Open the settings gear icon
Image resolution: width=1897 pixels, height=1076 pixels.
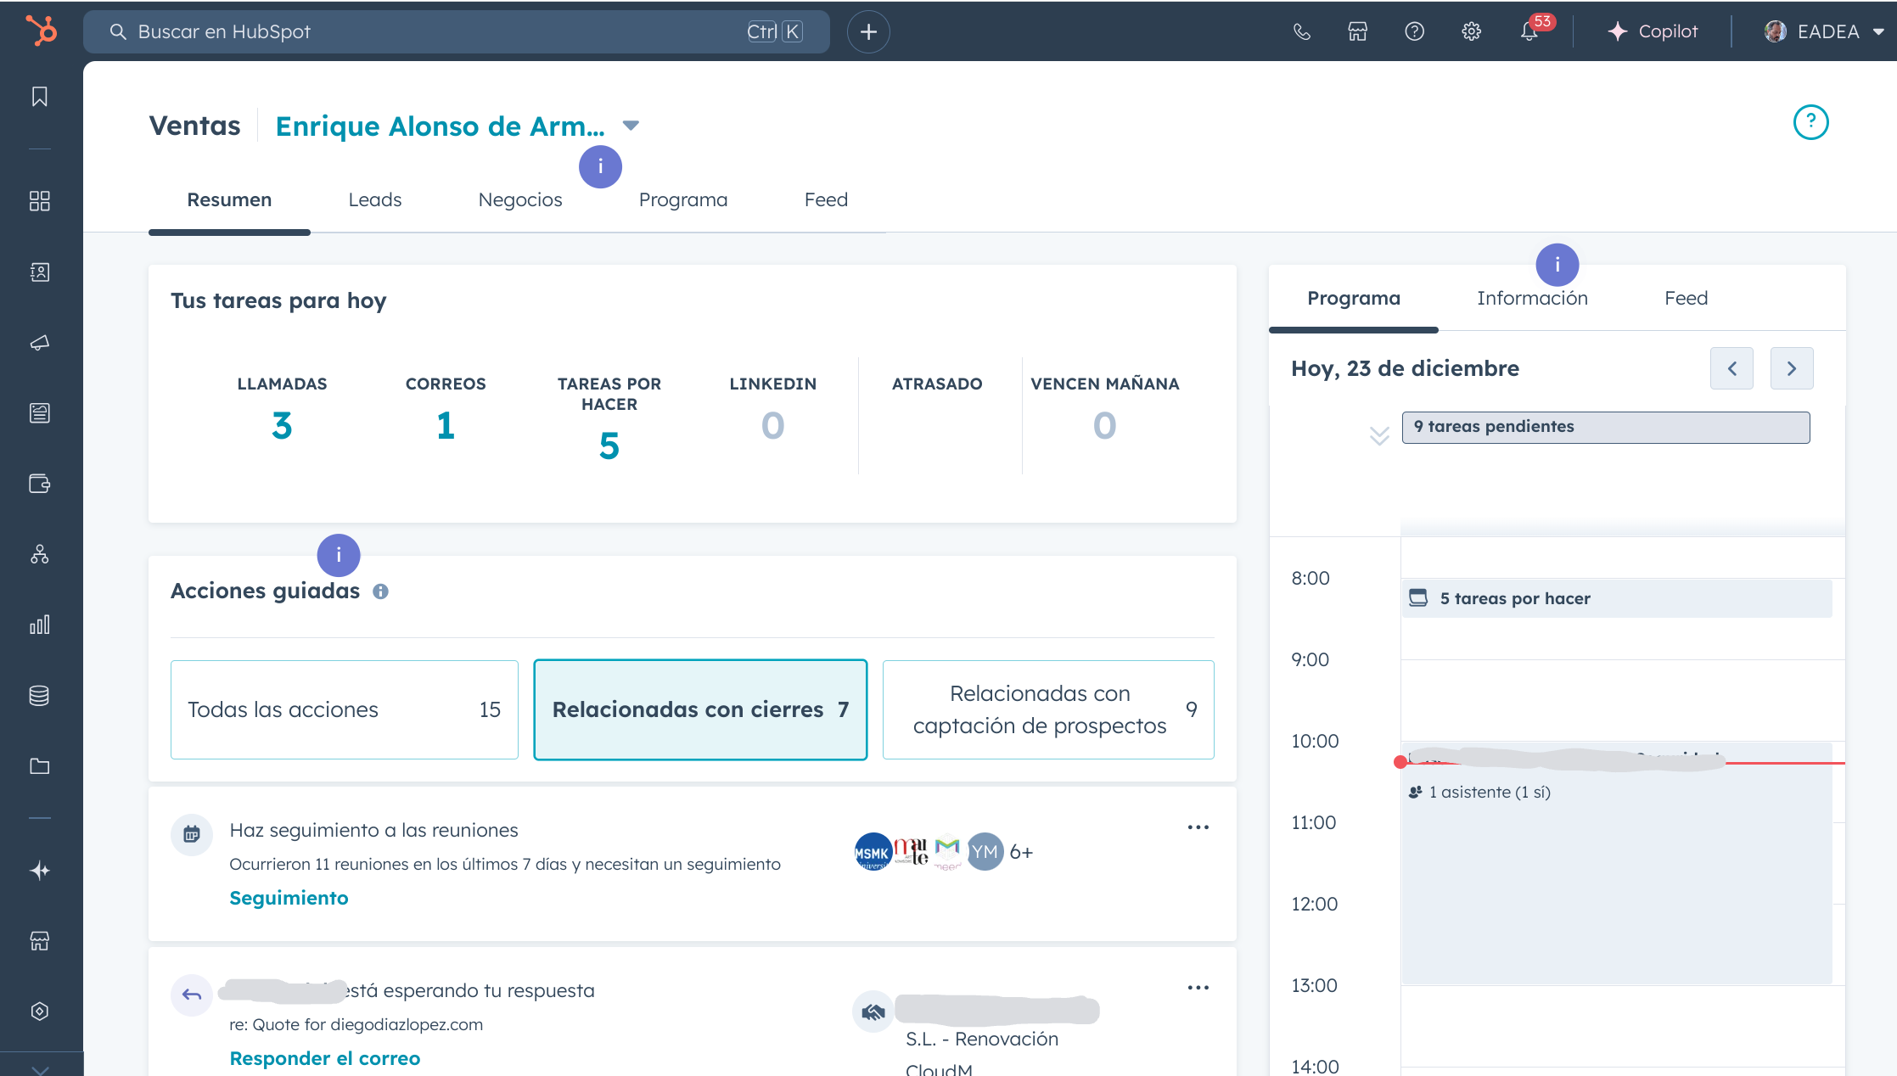pyautogui.click(x=1471, y=32)
